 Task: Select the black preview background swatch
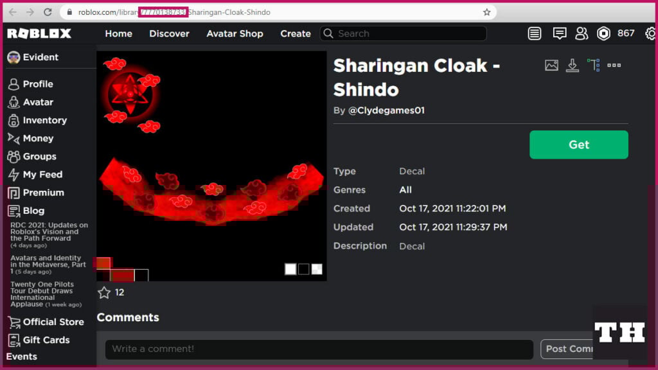point(303,269)
